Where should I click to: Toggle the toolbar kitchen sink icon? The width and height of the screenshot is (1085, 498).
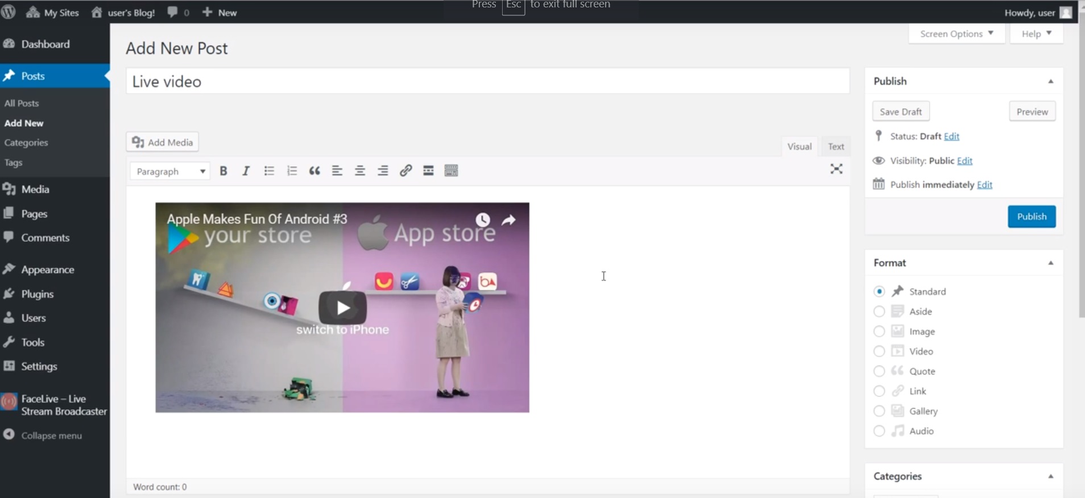point(451,171)
